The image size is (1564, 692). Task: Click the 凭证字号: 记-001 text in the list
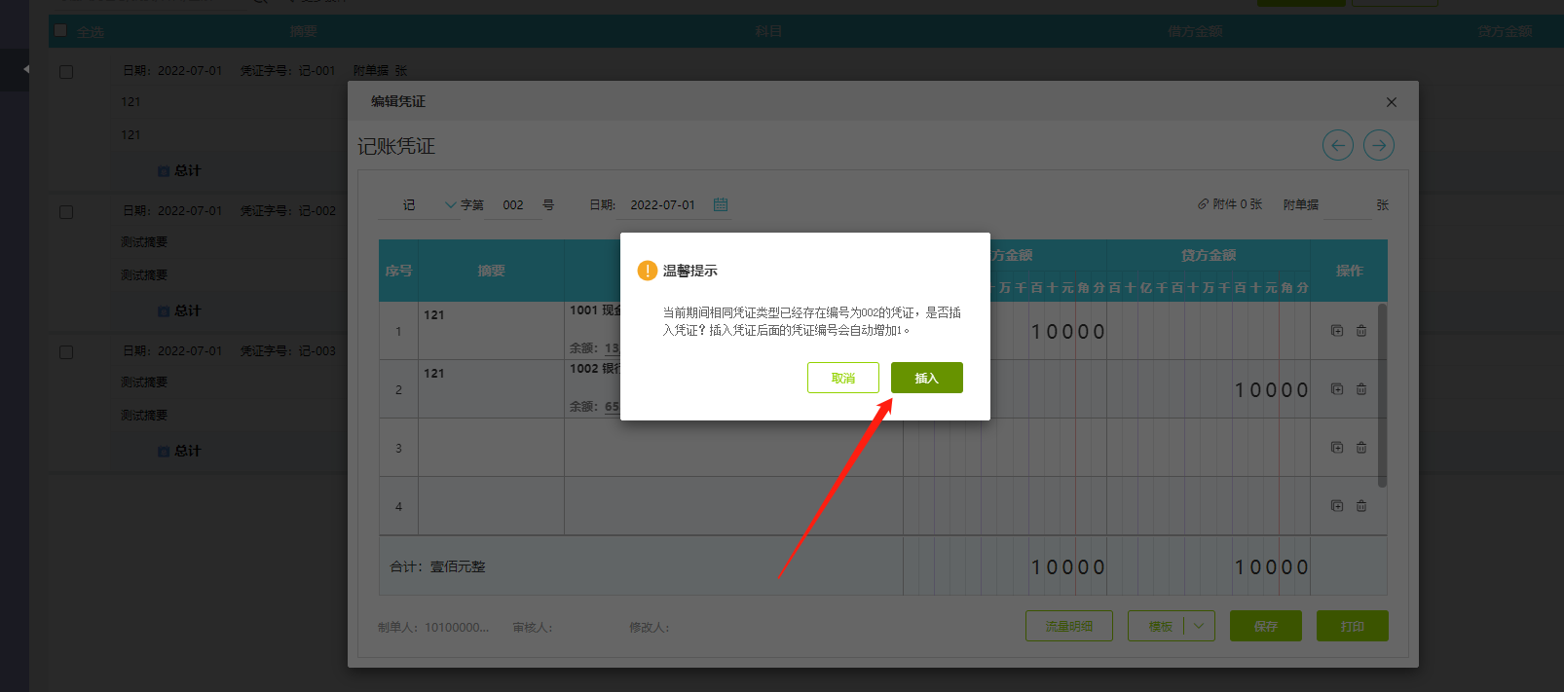tap(287, 71)
